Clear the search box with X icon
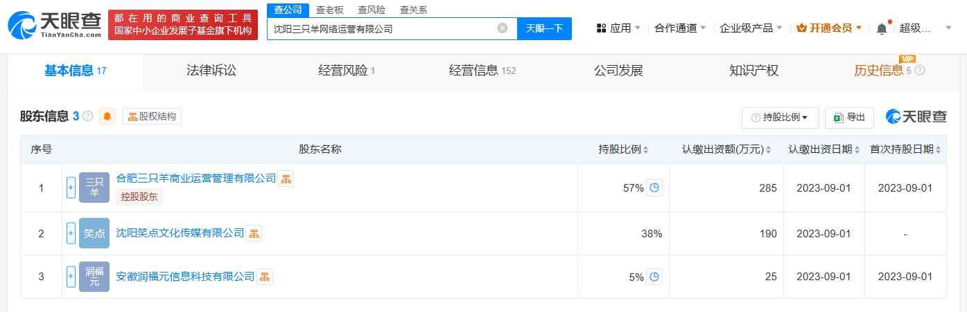This screenshot has width=967, height=312. pyautogui.click(x=503, y=28)
